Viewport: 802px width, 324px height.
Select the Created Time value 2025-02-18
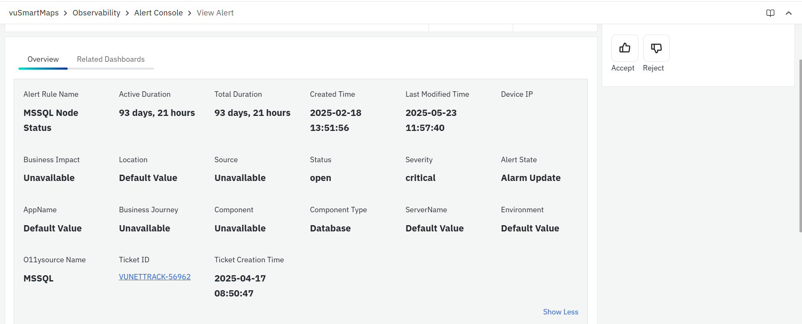pyautogui.click(x=335, y=113)
